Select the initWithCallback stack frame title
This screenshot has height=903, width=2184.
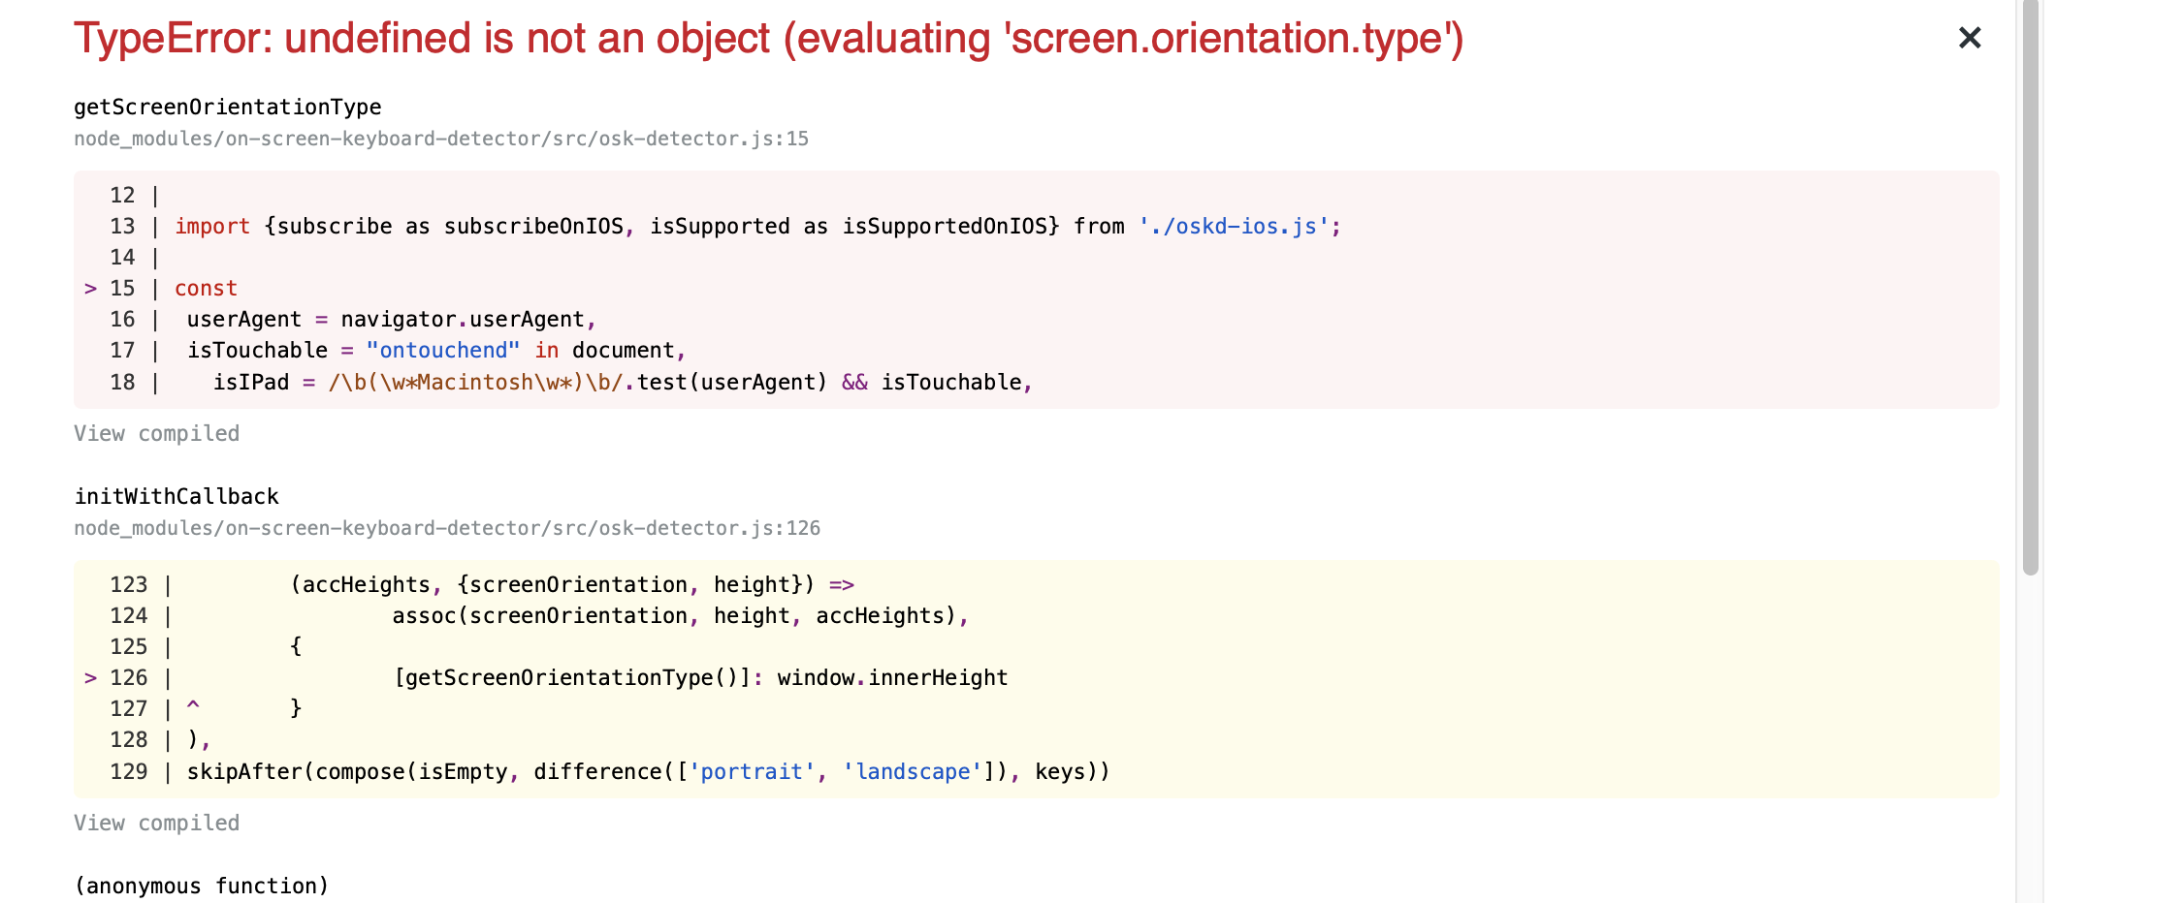pyautogui.click(x=177, y=496)
